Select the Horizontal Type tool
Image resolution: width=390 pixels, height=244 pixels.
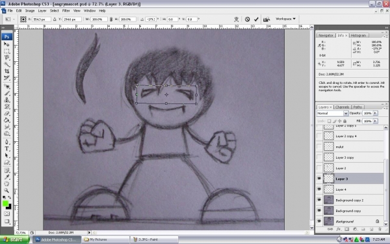click(x=6, y=148)
